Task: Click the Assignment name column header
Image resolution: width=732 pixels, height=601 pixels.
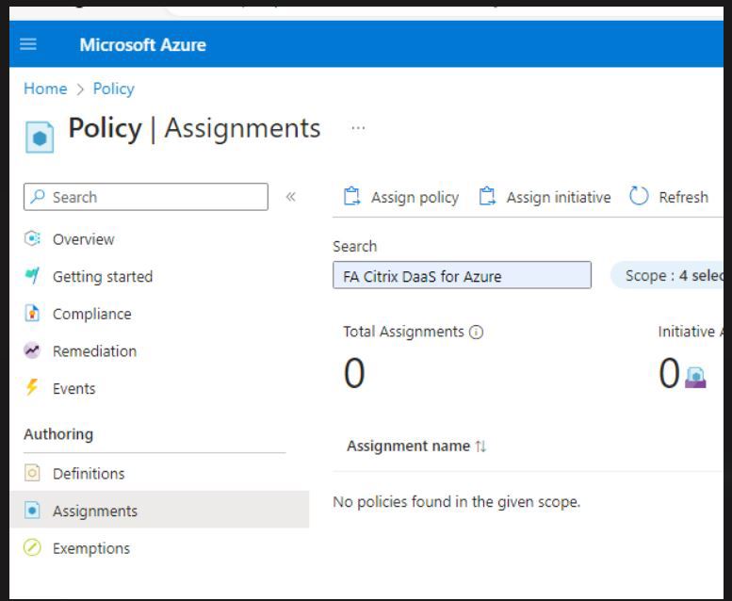Action: click(x=409, y=446)
